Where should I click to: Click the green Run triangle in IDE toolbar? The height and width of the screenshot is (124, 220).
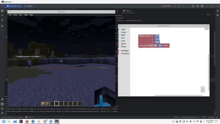(x=175, y=6)
